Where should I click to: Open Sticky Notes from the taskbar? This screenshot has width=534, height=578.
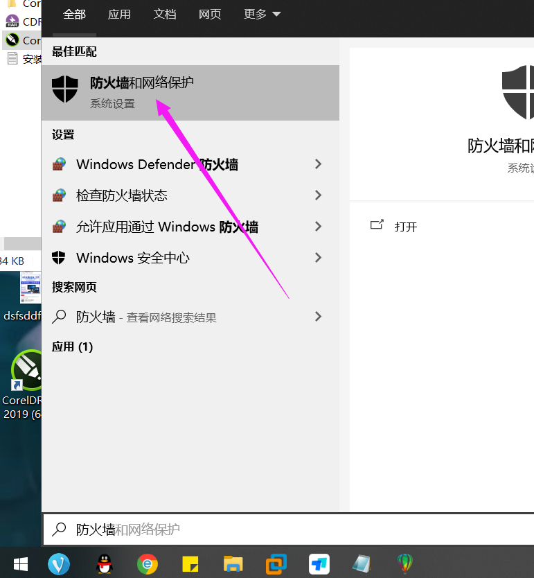(190, 564)
